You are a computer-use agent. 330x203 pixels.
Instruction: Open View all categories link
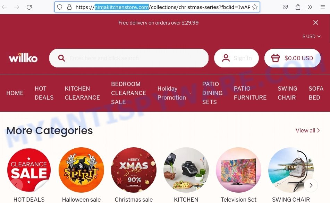[x=307, y=130]
